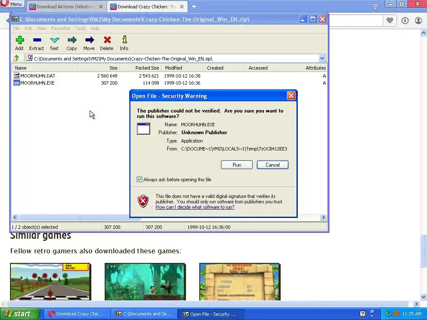Screen dimensions: 427x320
Task: Click the taskbar clock showing 11:25 AM
Action: 412,314
